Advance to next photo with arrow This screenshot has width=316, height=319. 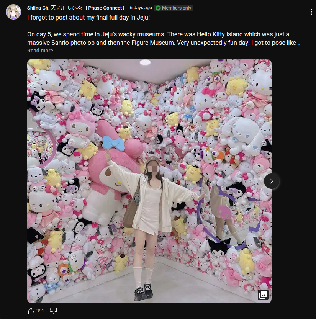(272, 181)
